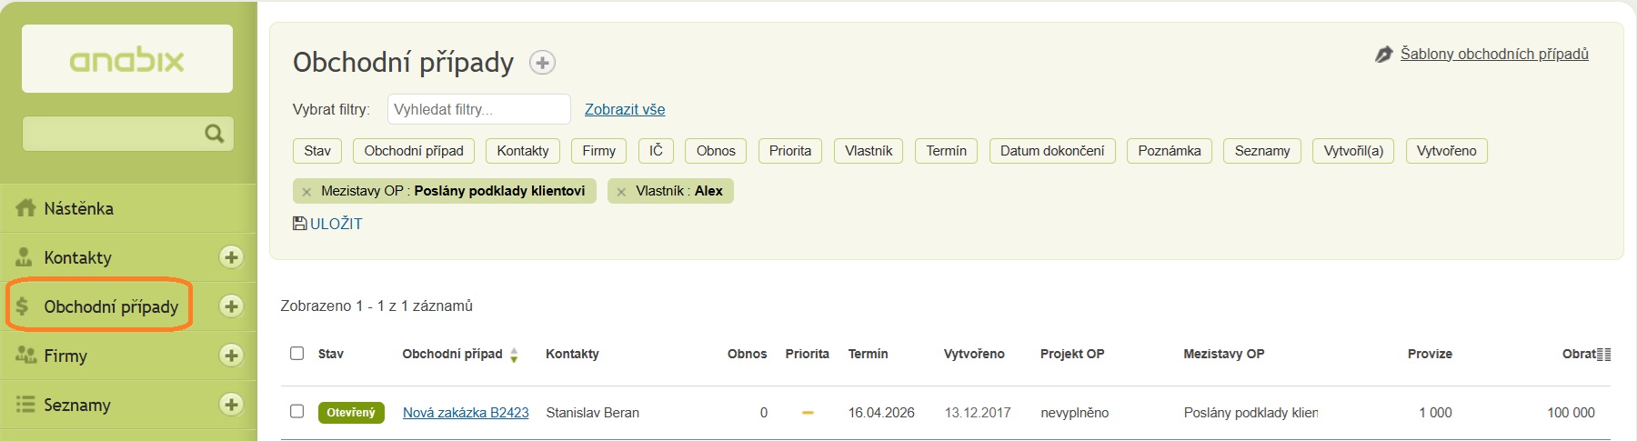Check the Nová zakázka B2423 row checkbox
Viewport: 1637px width, 441px height.
(296, 411)
